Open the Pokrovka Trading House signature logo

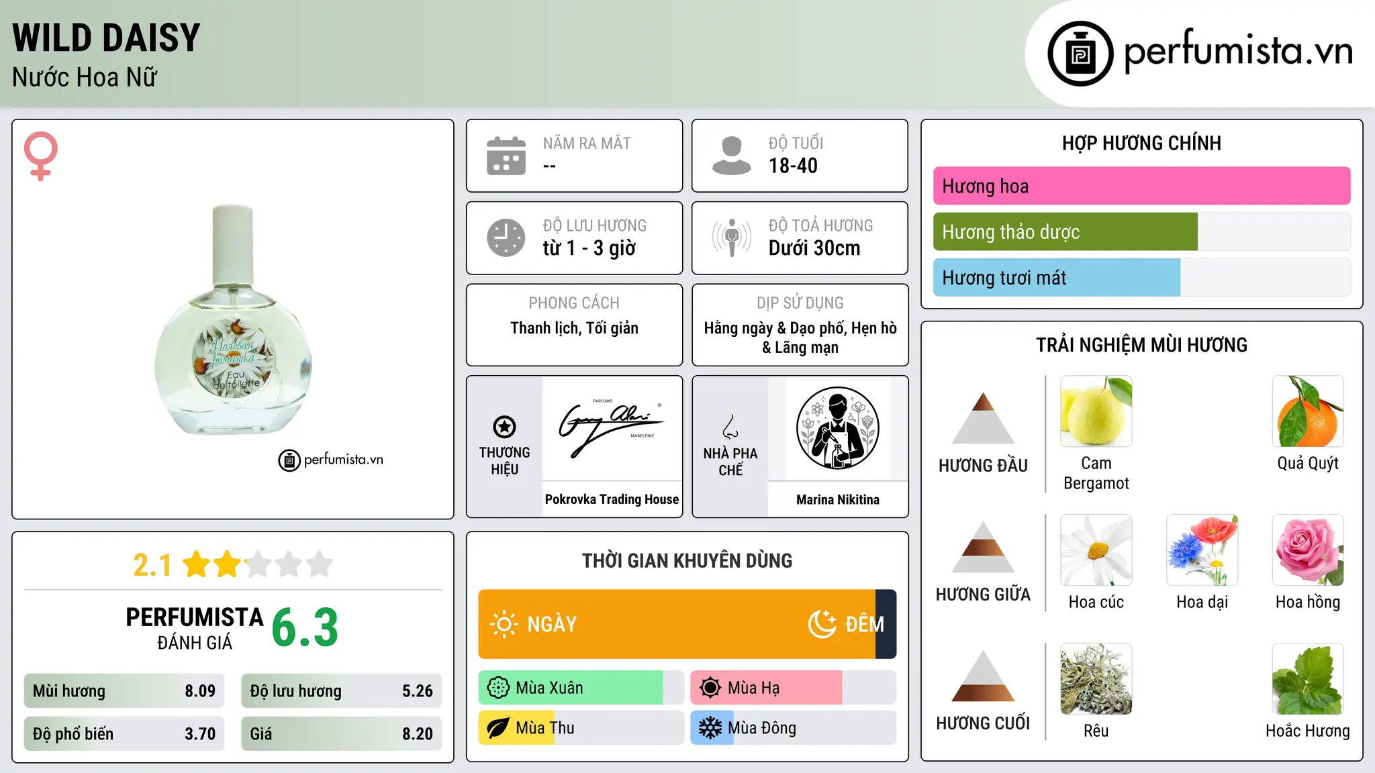pos(612,428)
